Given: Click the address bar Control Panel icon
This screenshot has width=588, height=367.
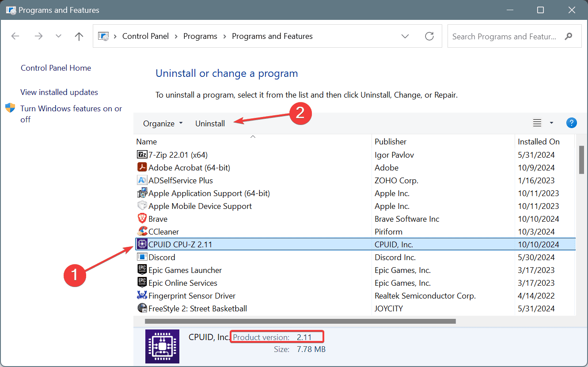Looking at the screenshot, I should [x=103, y=36].
